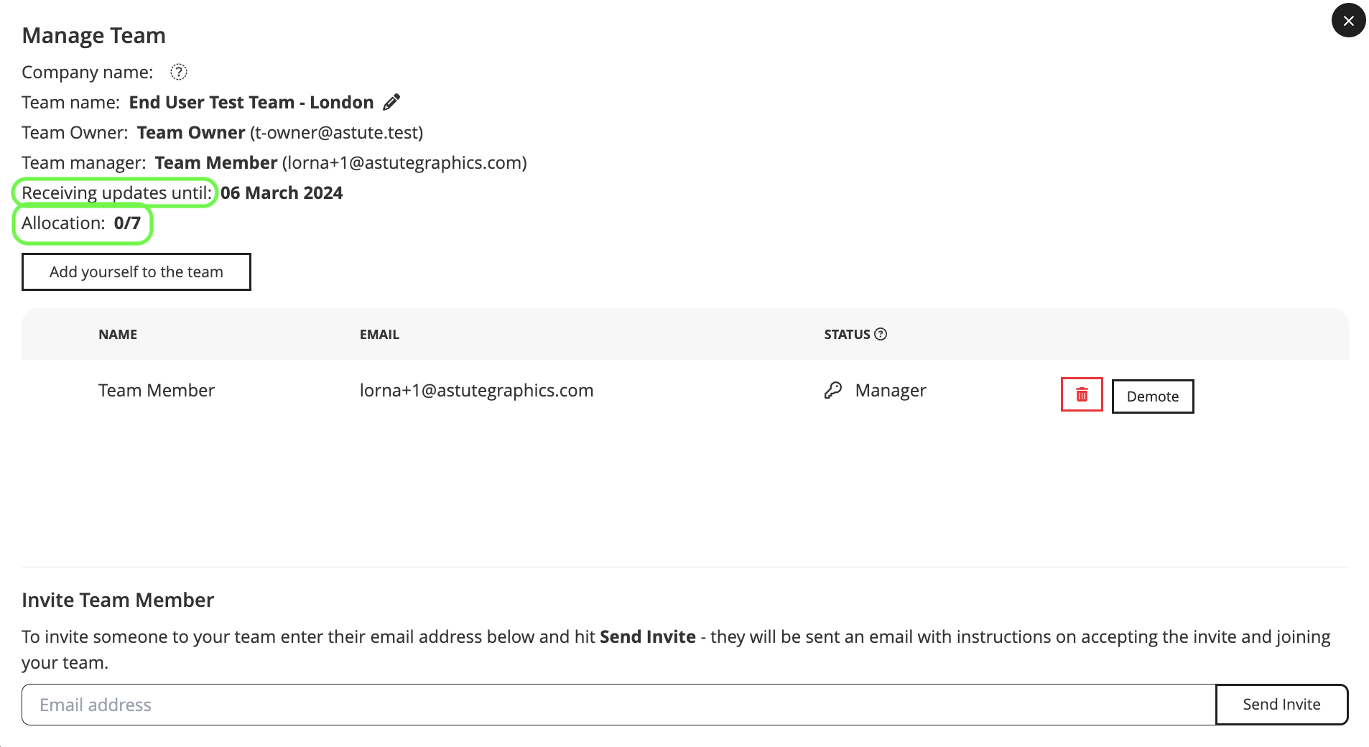1369x747 pixels.
Task: Click the Company name help icon
Action: [x=178, y=72]
